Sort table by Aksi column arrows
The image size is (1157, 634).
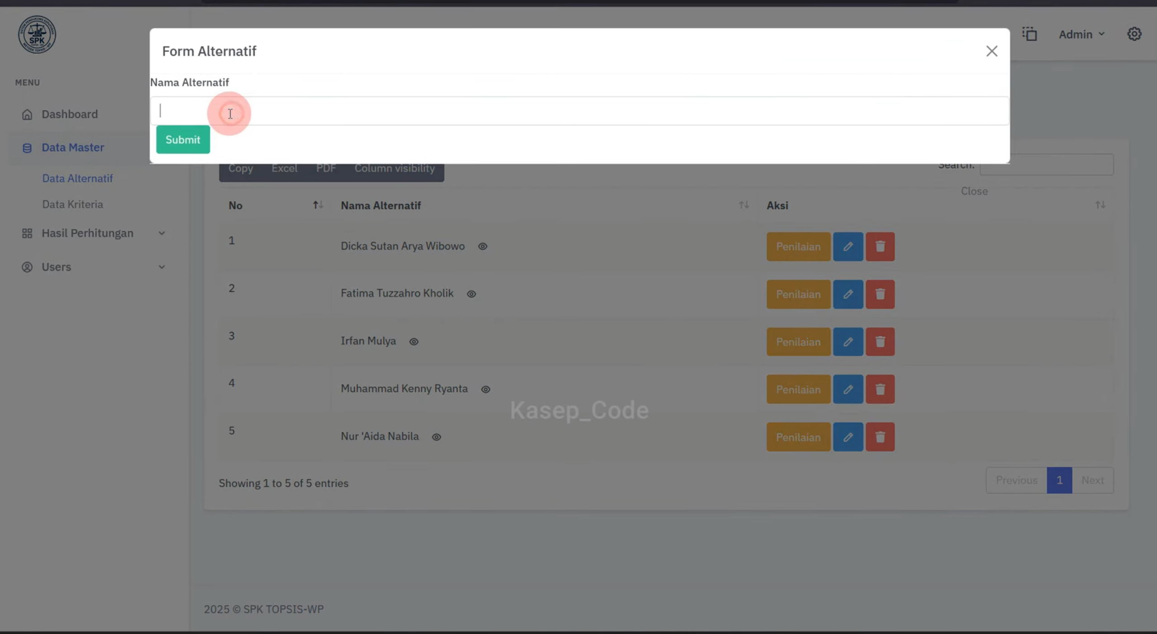1100,205
